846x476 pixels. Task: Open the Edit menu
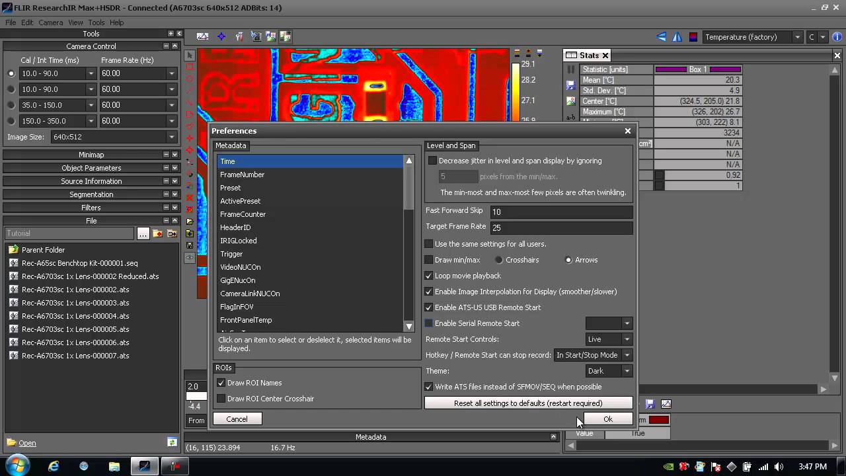point(27,22)
